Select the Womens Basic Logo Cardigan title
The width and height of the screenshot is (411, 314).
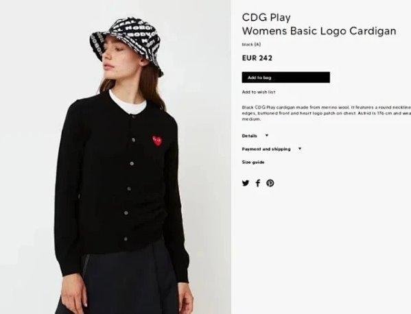click(x=319, y=31)
